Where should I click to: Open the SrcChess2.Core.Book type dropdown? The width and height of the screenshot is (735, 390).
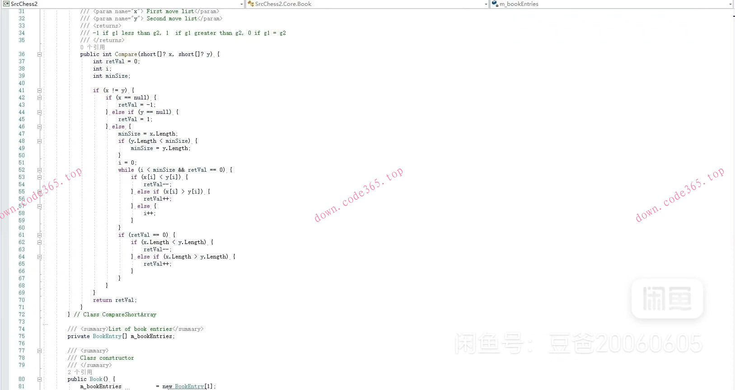[486, 4]
